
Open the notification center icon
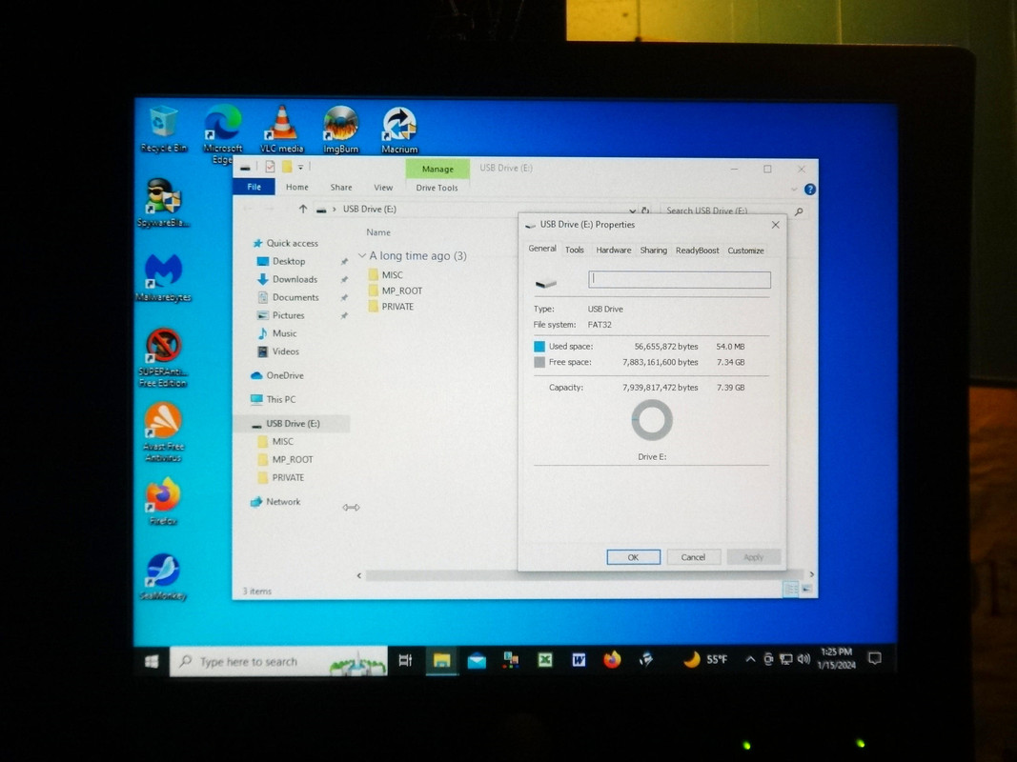(x=874, y=658)
